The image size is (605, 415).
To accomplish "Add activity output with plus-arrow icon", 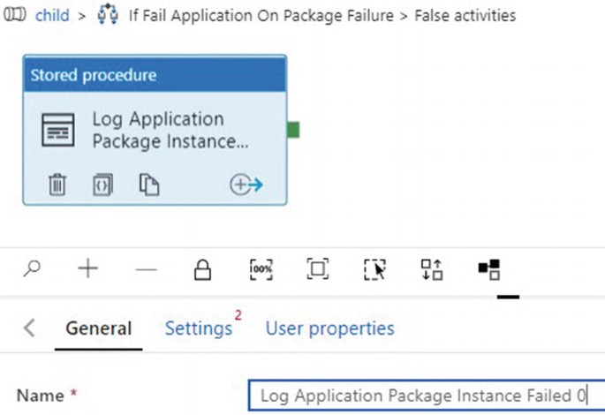I will pyautogui.click(x=246, y=185).
